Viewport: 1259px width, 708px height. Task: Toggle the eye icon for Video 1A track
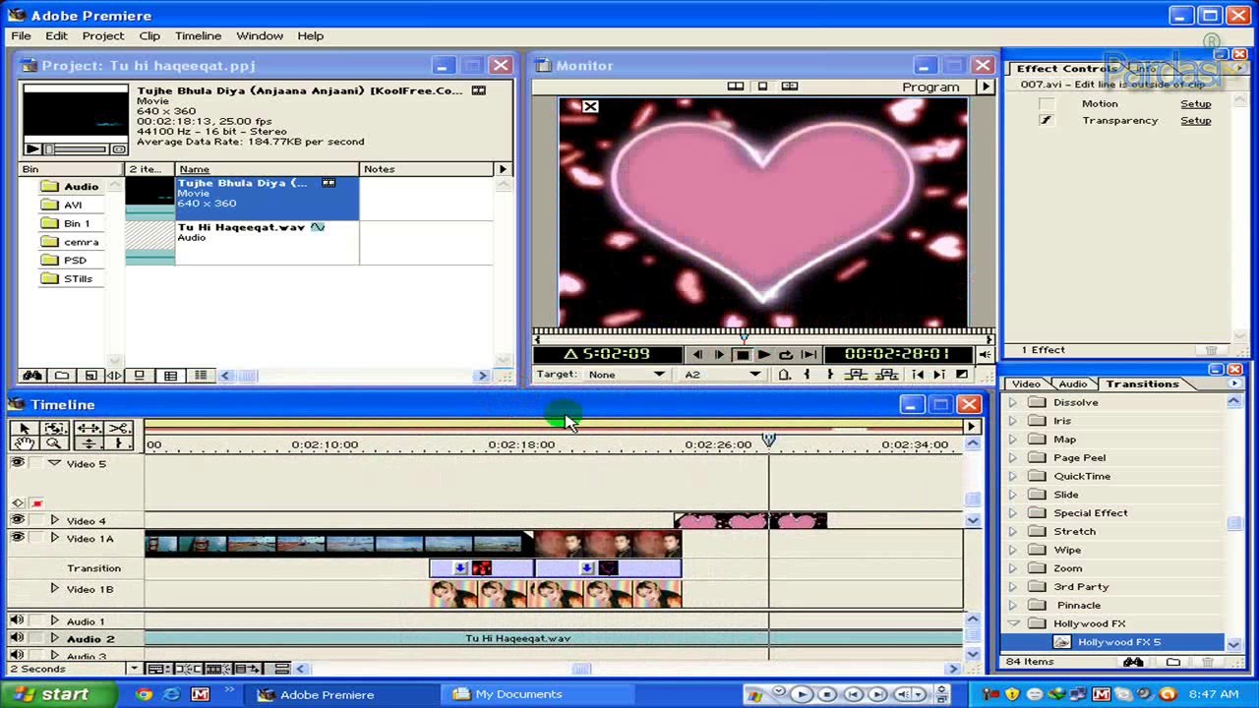click(x=17, y=538)
